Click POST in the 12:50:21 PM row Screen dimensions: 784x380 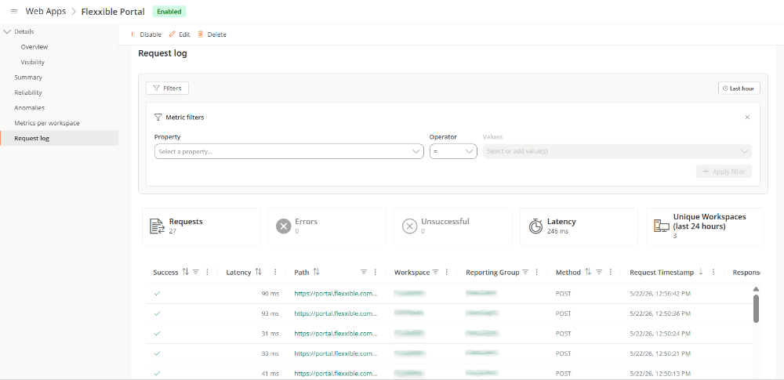click(564, 353)
